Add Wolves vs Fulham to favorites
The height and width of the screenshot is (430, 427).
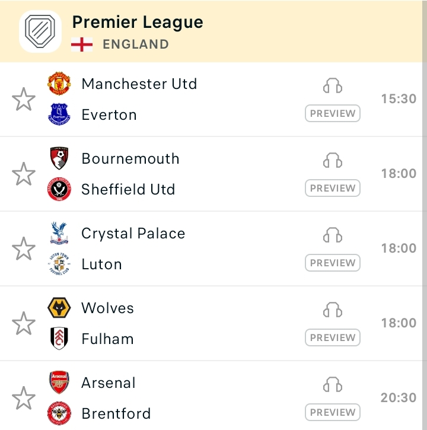(x=24, y=323)
